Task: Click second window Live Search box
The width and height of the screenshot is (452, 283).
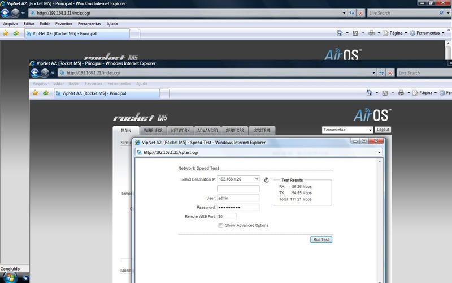Action: pos(424,73)
